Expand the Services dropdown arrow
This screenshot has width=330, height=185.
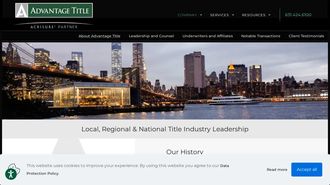(x=233, y=15)
